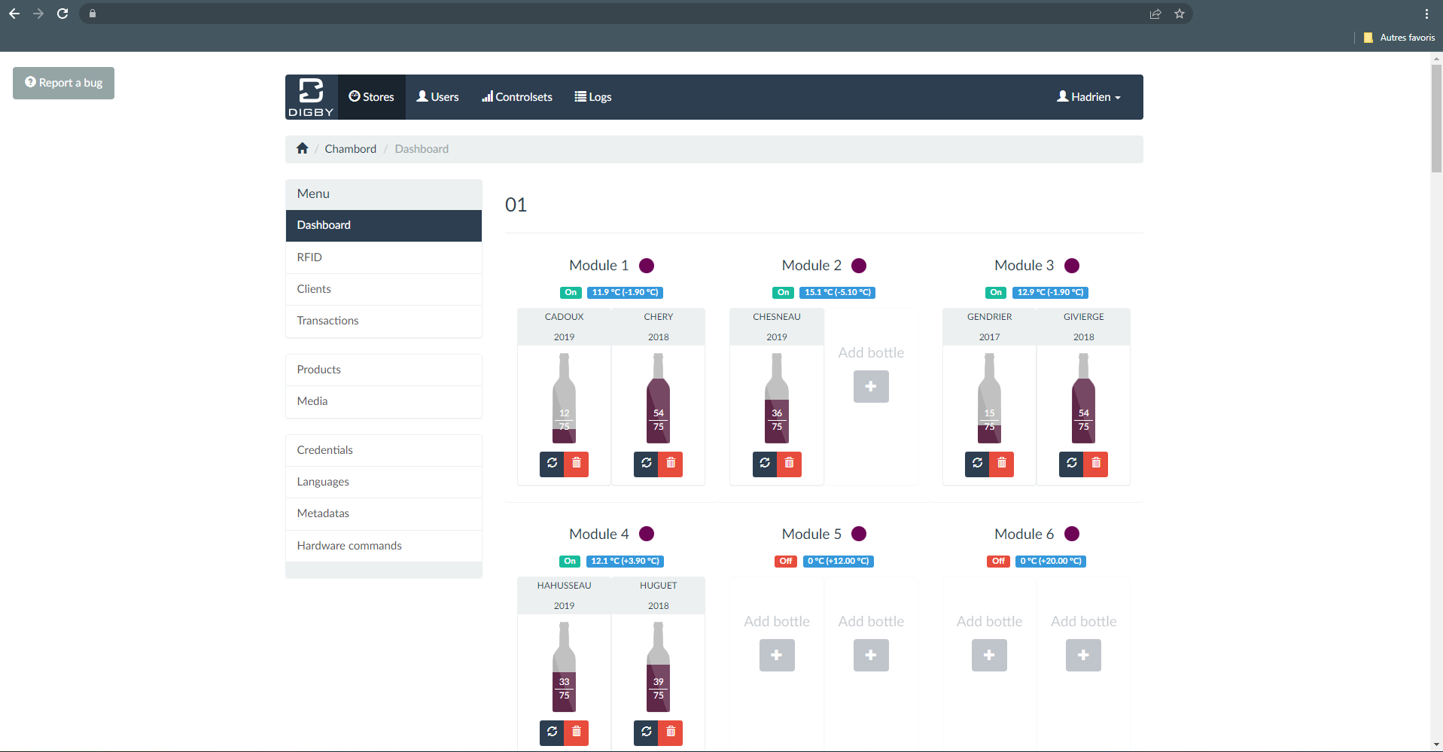Click the Digby logo icon
The height and width of the screenshot is (752, 1443).
tap(311, 97)
